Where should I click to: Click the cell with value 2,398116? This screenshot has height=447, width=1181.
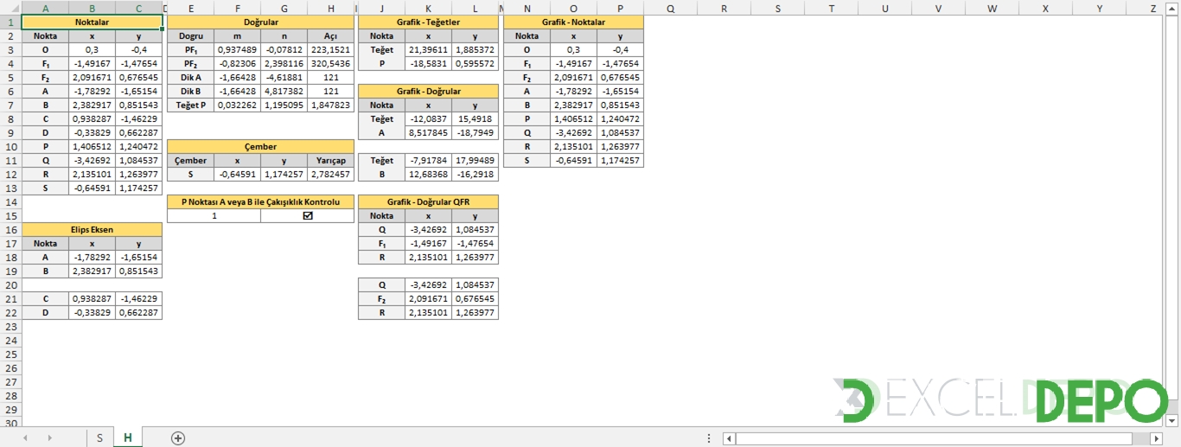284,63
